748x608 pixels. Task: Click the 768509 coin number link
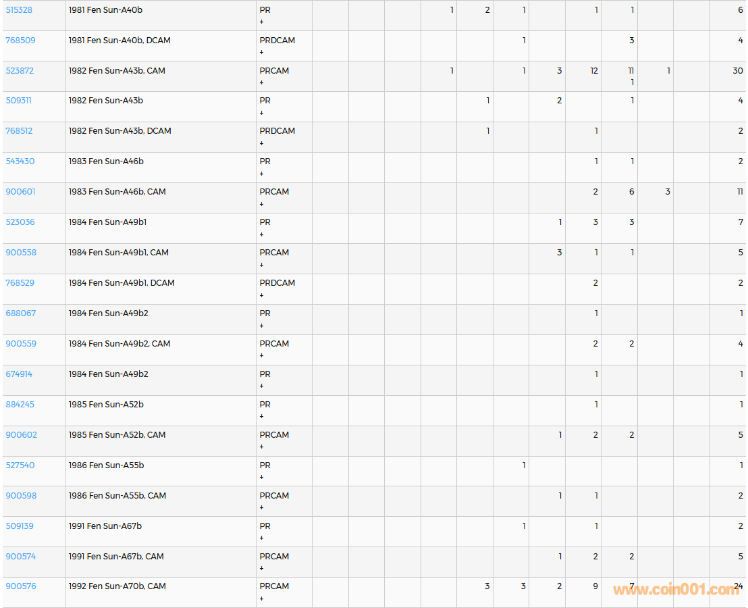coord(20,41)
